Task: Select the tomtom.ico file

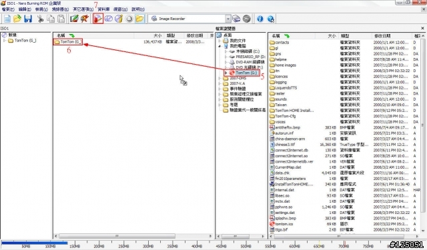Action: point(284,224)
